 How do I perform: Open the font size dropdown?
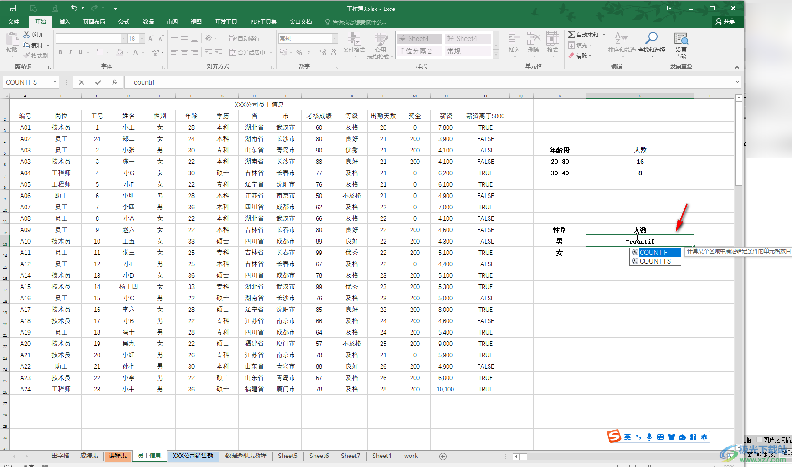(x=142, y=39)
